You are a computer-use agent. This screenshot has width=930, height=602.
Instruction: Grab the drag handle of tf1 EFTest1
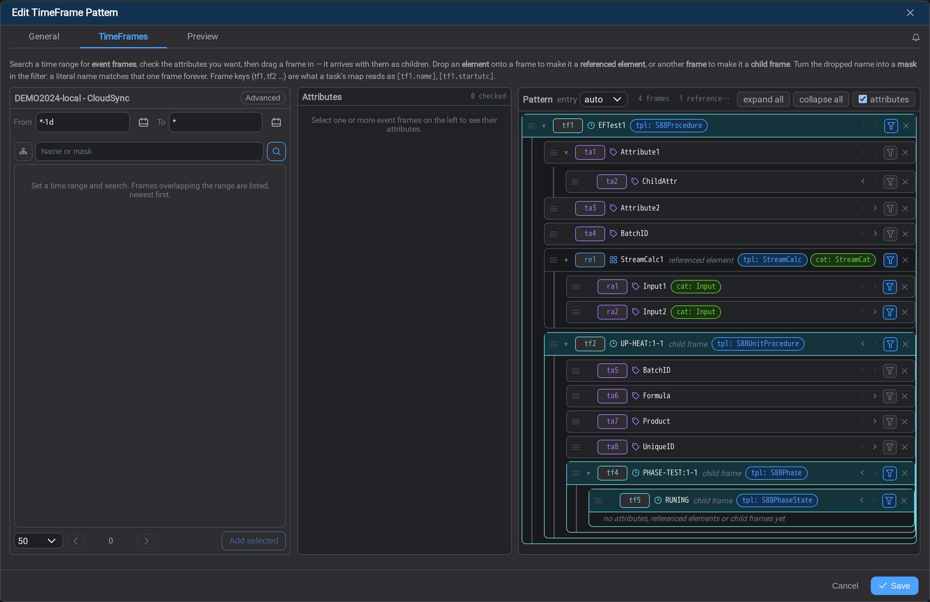(531, 126)
